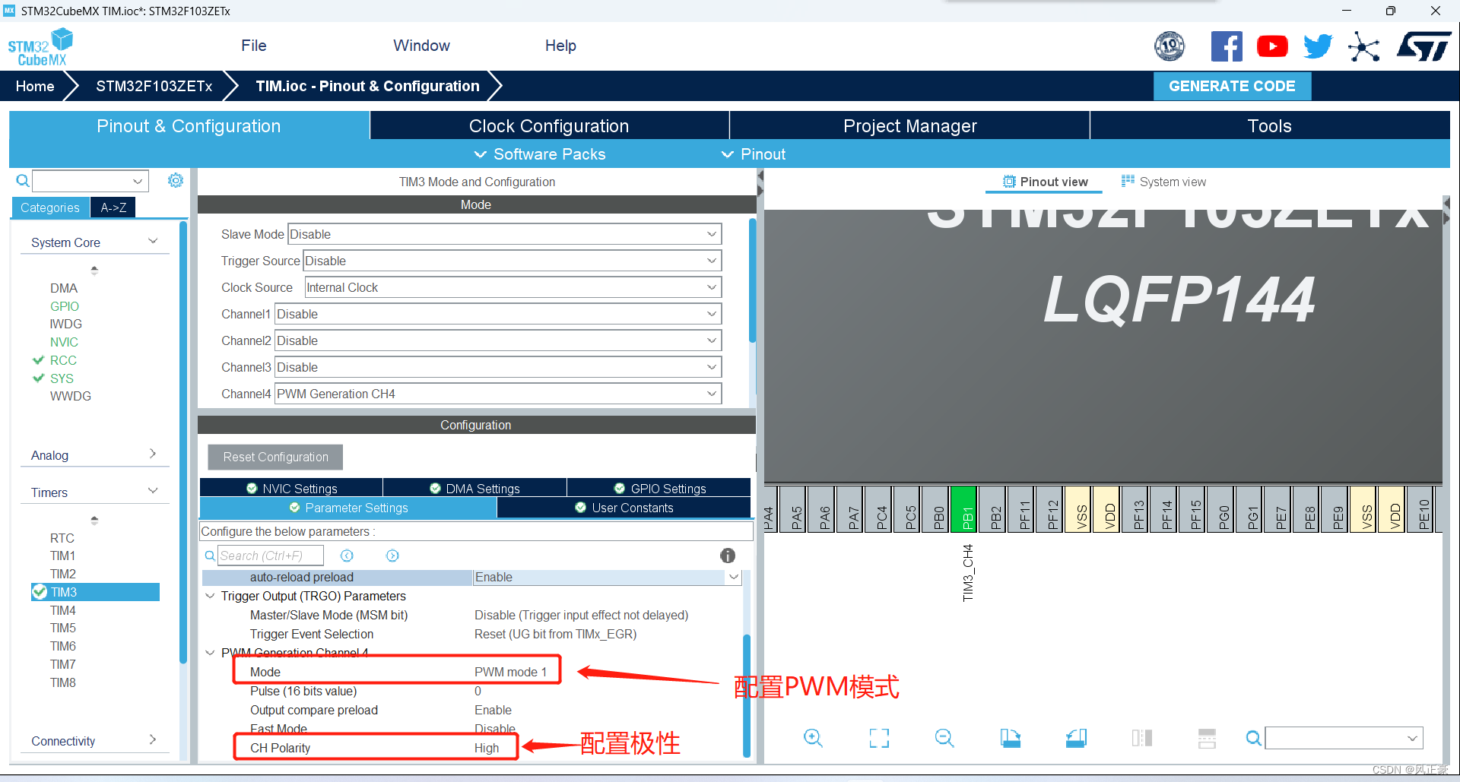Open the Slave Mode dropdown
Viewport: 1460px width, 782px height.
[504, 234]
